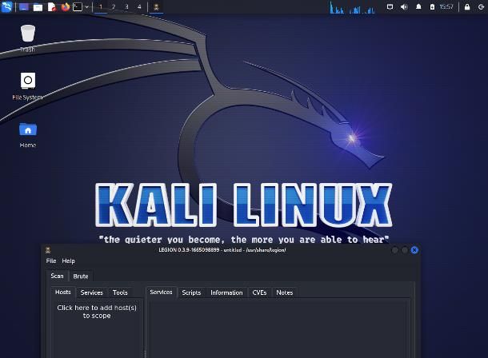488x358 pixels.
Task: Open the terminal emulator launcher
Action: [x=78, y=6]
